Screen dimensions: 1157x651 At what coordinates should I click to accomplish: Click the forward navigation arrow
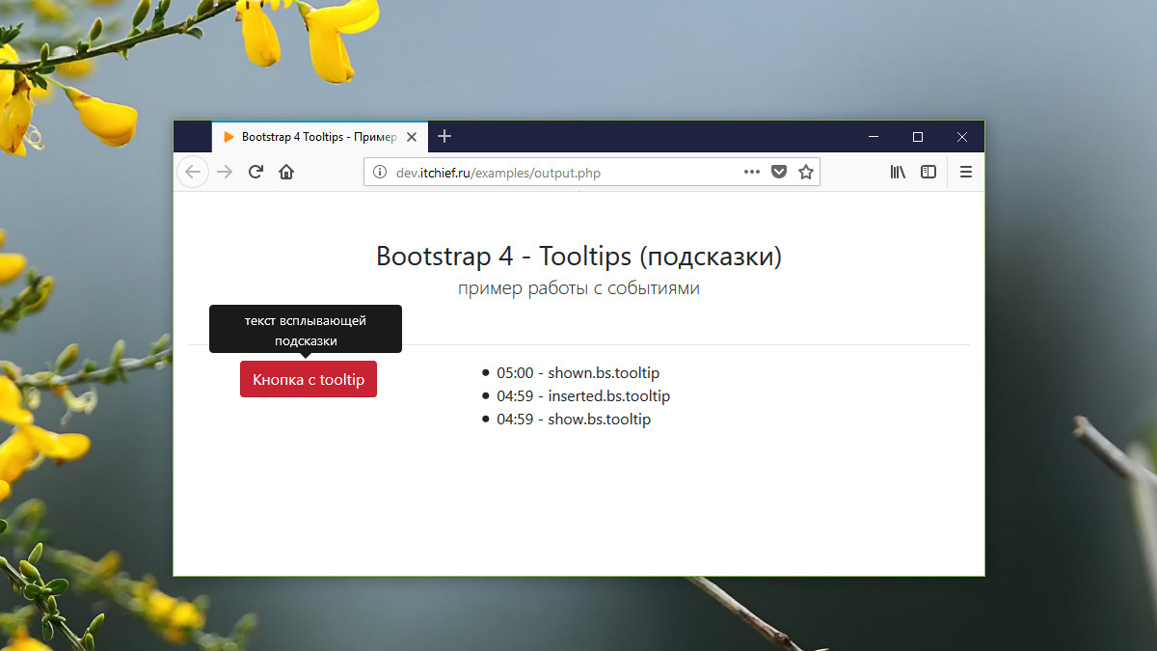pos(225,172)
